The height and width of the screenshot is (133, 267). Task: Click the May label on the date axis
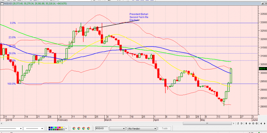(203, 120)
